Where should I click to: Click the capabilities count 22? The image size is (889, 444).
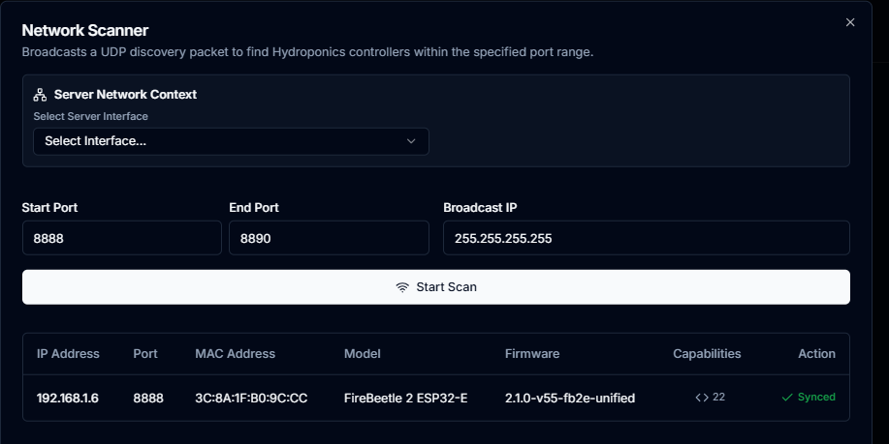point(719,397)
